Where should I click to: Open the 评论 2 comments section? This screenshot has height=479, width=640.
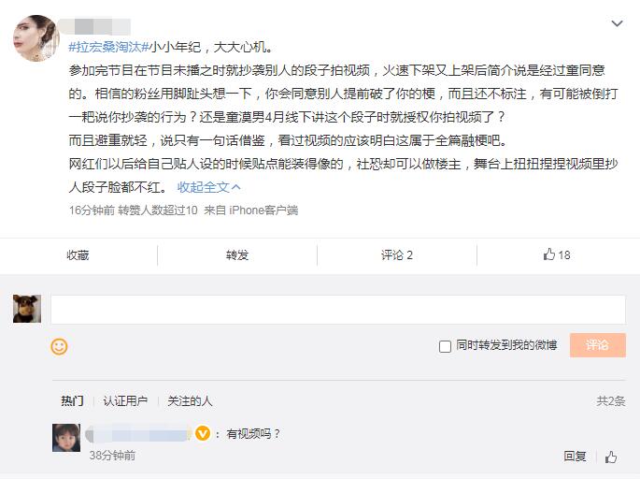point(397,254)
